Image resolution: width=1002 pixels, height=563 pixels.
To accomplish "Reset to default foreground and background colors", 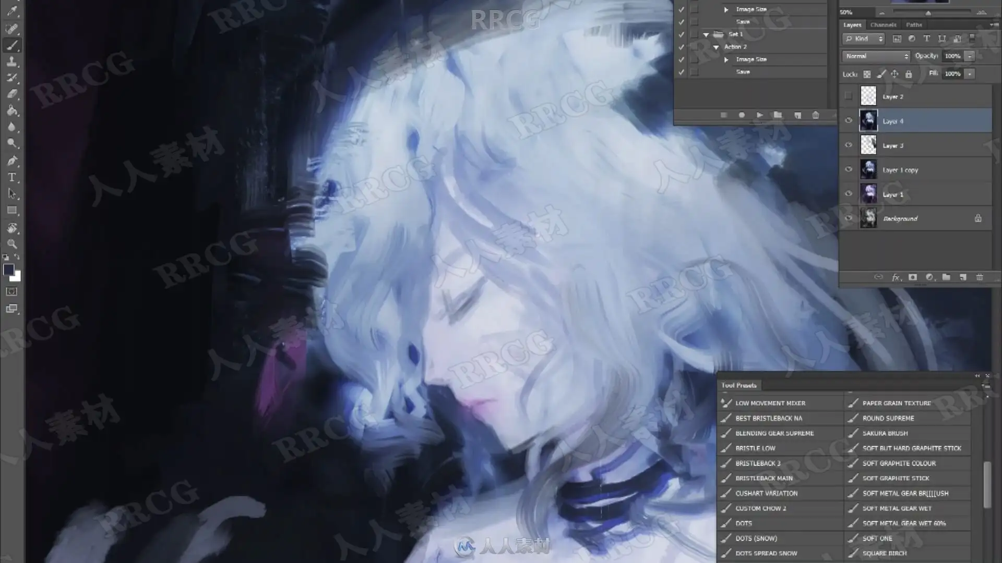I will coord(6,257).
